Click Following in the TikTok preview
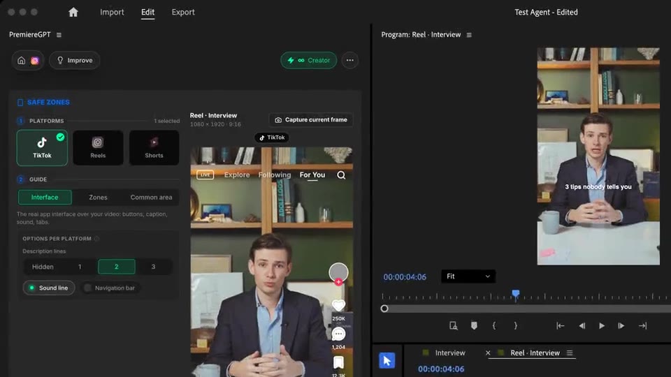 pyautogui.click(x=274, y=175)
